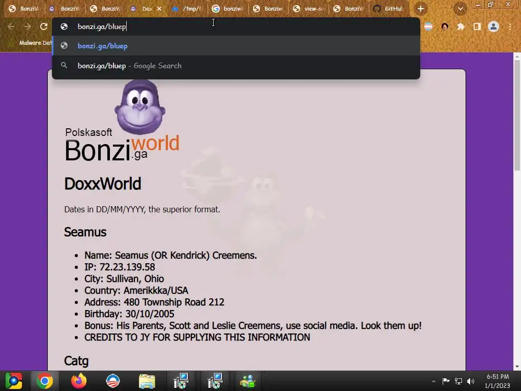521x391 pixels.
Task: Click in the address bar text field
Action: (x=236, y=26)
